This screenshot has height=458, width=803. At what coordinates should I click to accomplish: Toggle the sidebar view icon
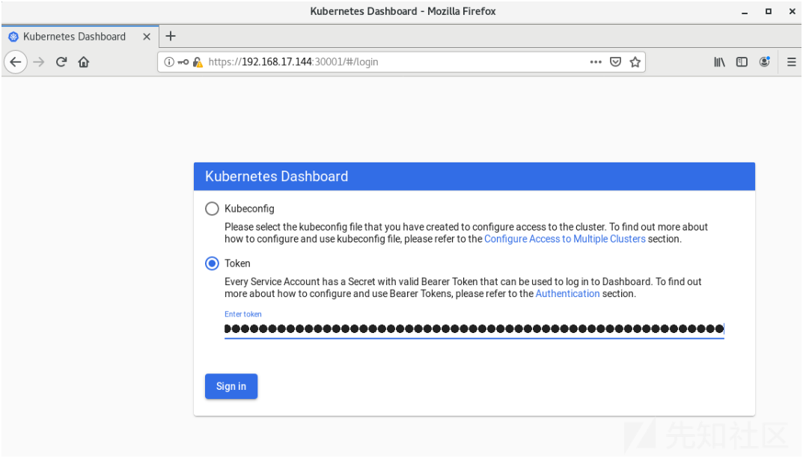pyautogui.click(x=742, y=62)
